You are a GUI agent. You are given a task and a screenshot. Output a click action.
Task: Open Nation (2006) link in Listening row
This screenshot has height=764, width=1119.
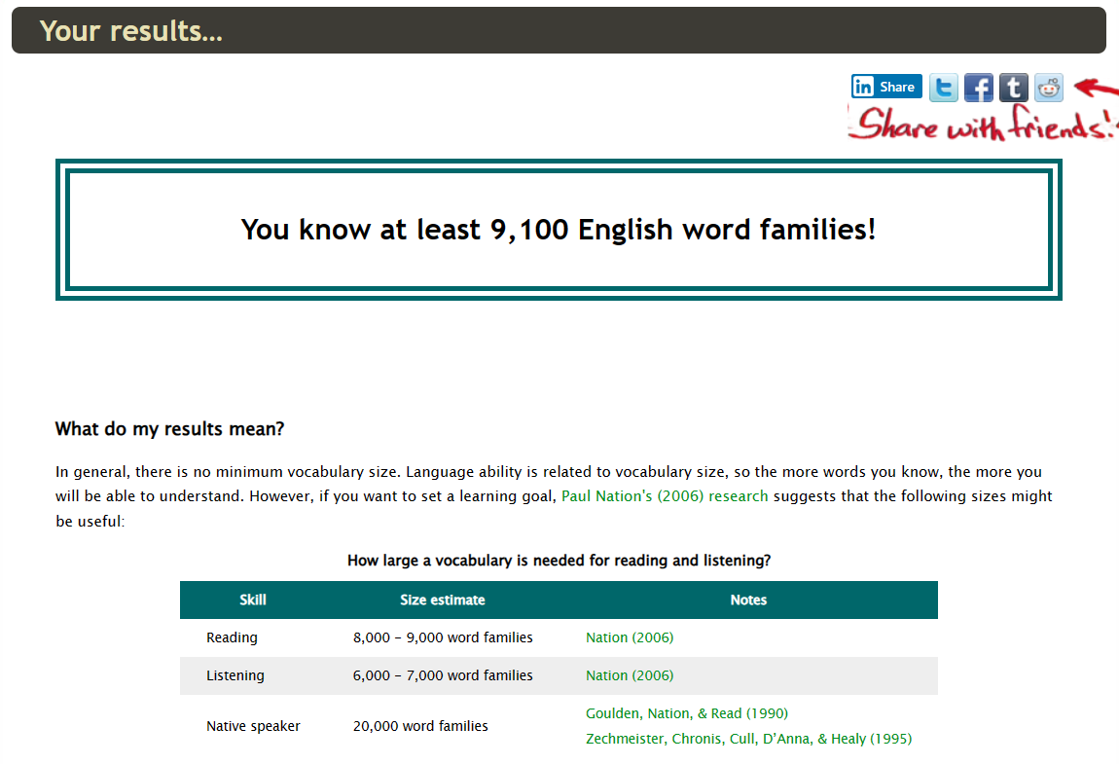coord(630,675)
